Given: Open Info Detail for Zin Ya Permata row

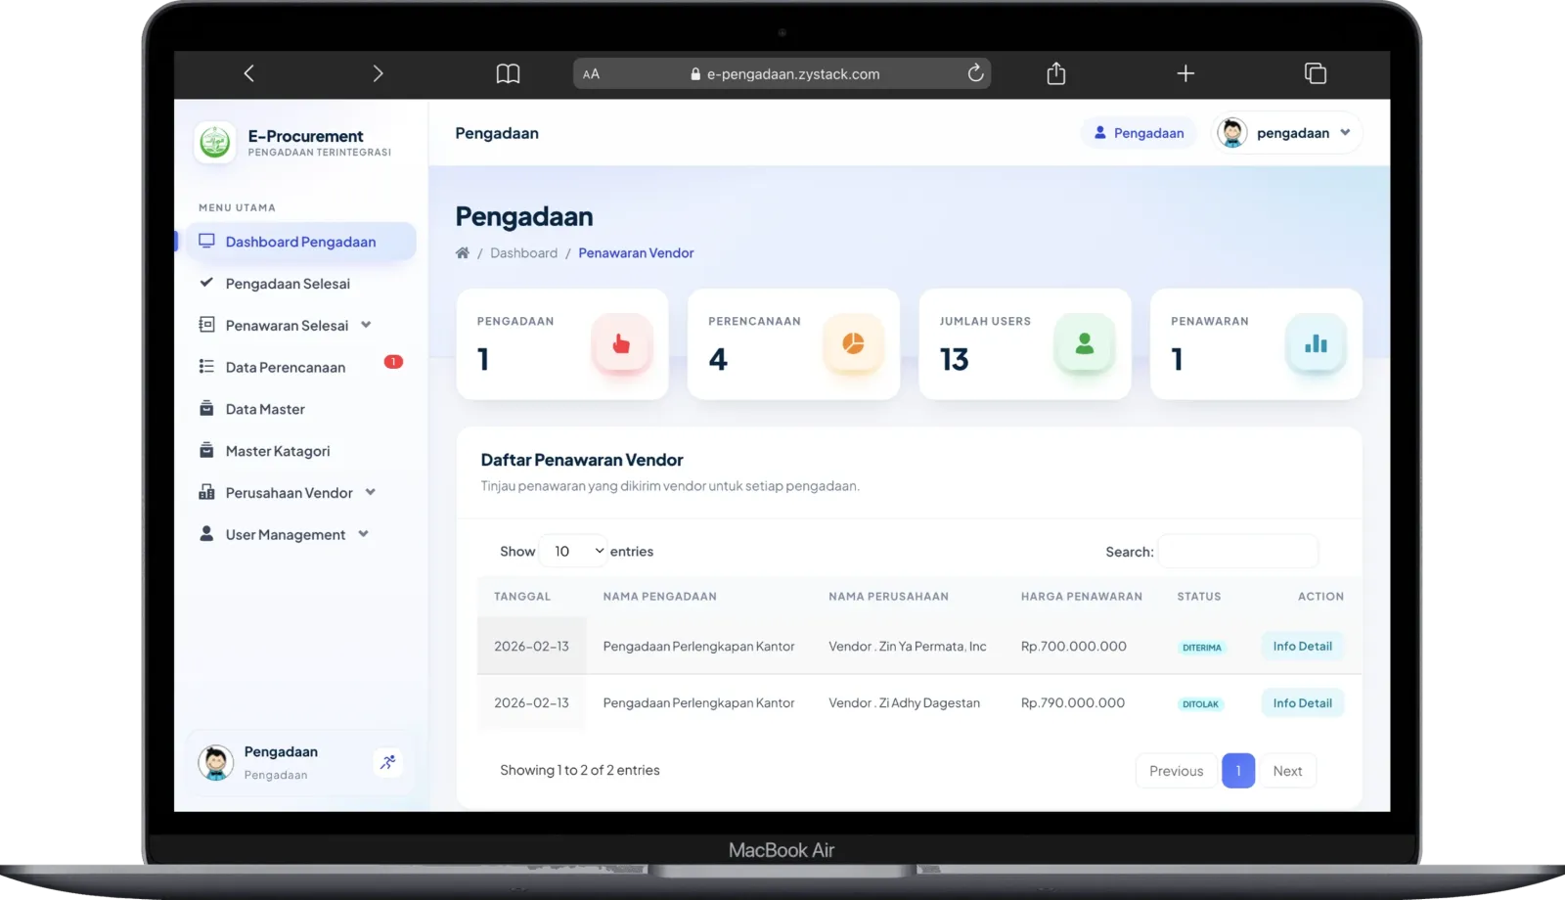Looking at the screenshot, I should click(1302, 647).
